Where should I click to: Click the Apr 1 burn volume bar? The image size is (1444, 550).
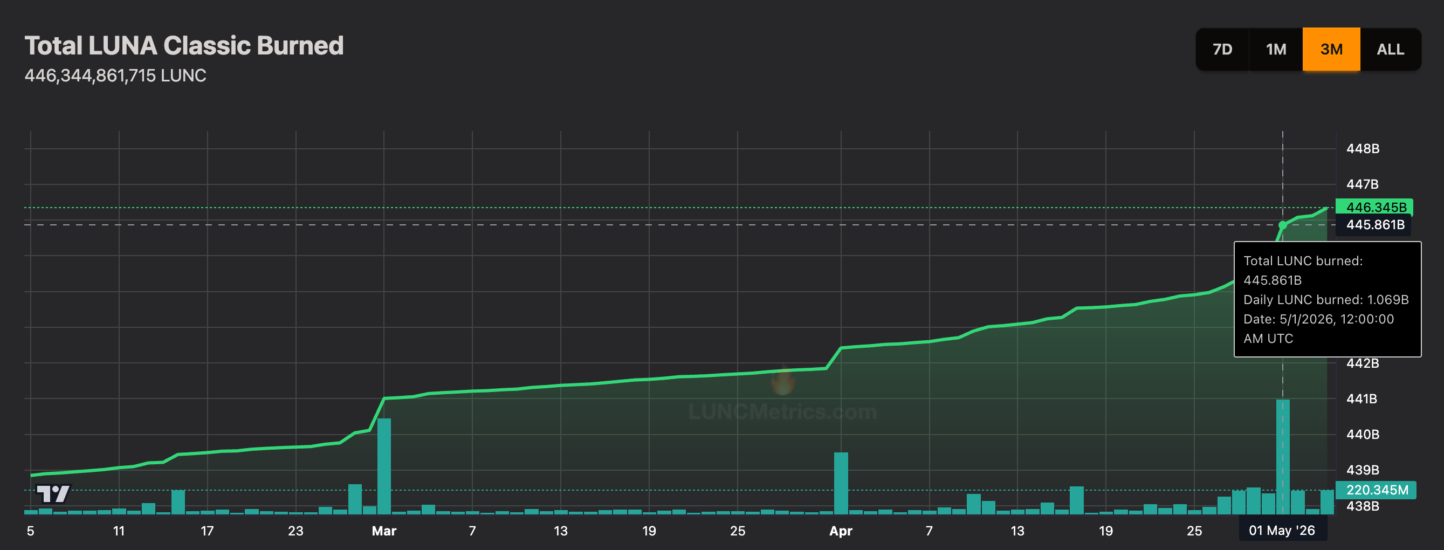[x=841, y=483]
